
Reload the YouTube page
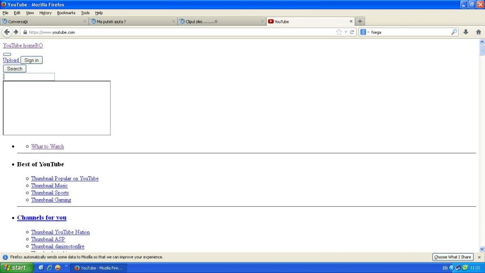pos(352,32)
